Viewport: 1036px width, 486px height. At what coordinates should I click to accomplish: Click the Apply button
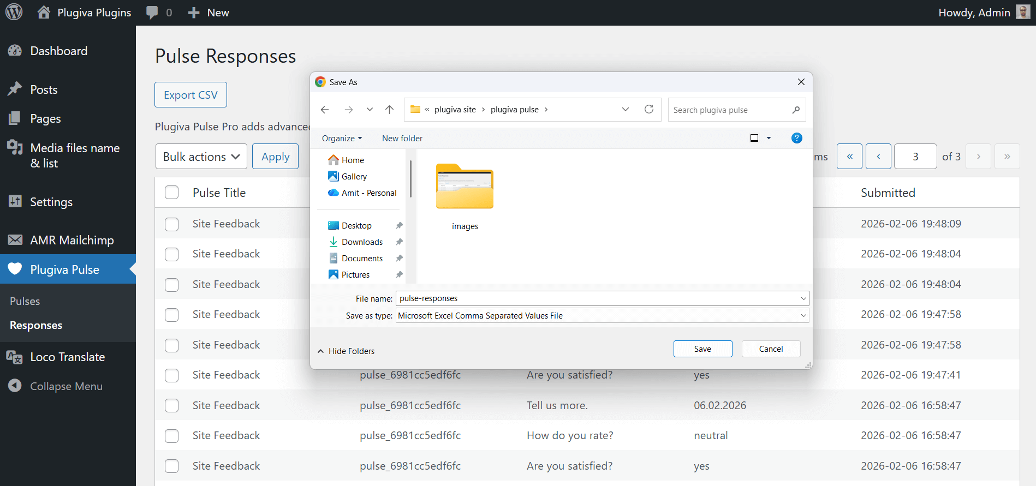276,157
